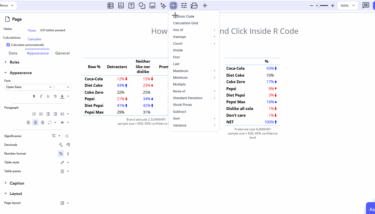This screenshot has height=214, width=375.
Task: Apply bold formatting
Action: pyautogui.click(x=34, y=96)
